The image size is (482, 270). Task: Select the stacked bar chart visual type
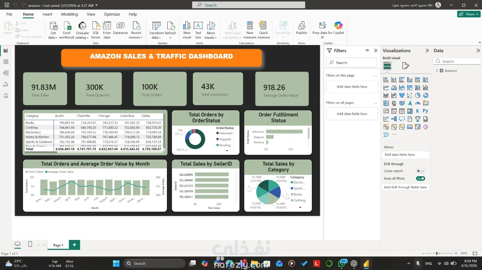point(386,80)
